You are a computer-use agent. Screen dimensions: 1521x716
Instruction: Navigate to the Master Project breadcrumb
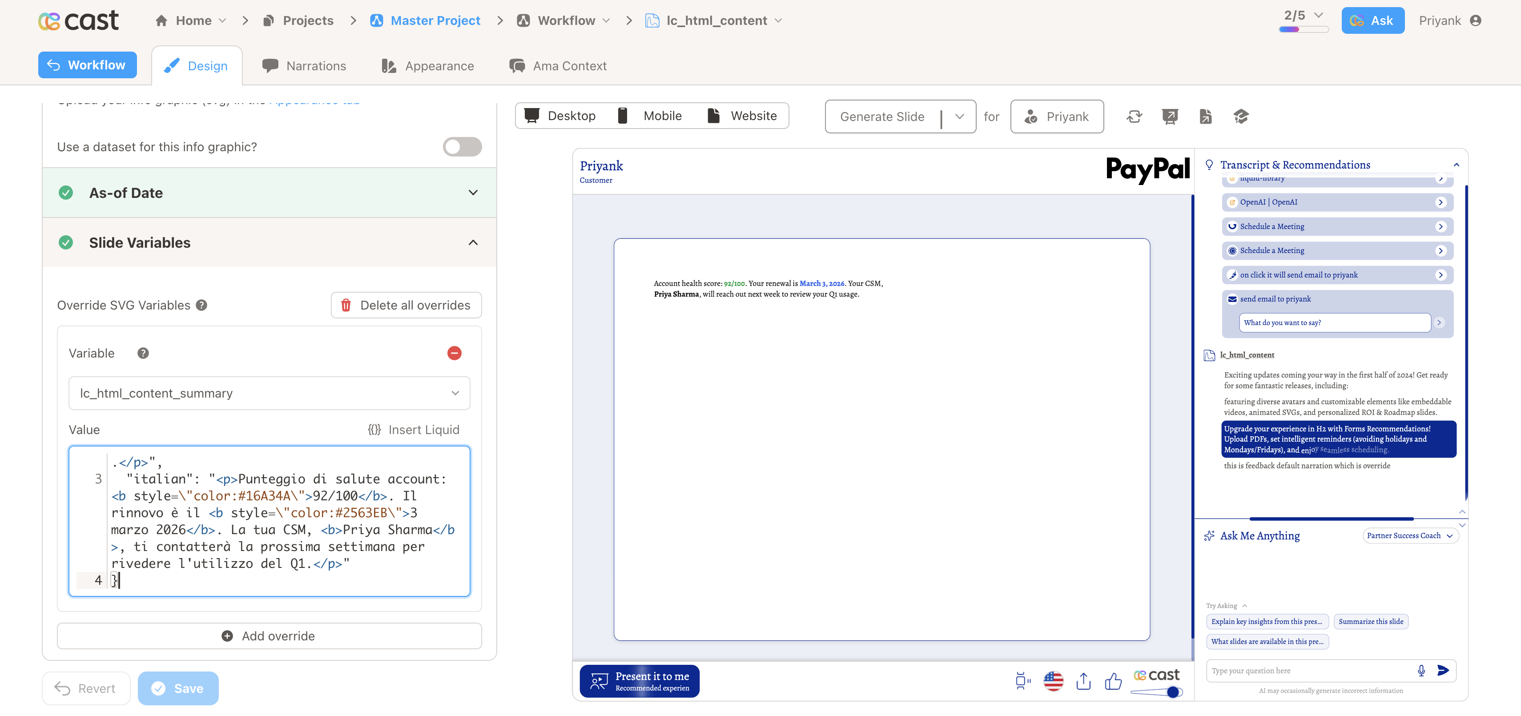click(x=425, y=20)
